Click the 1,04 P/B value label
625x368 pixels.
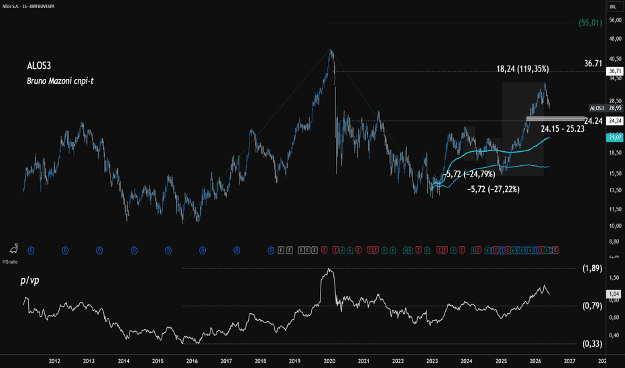(x=614, y=294)
